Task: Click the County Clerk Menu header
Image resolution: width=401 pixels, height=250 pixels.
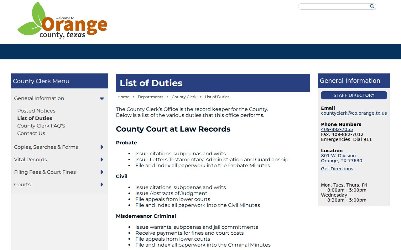Action: click(60, 81)
